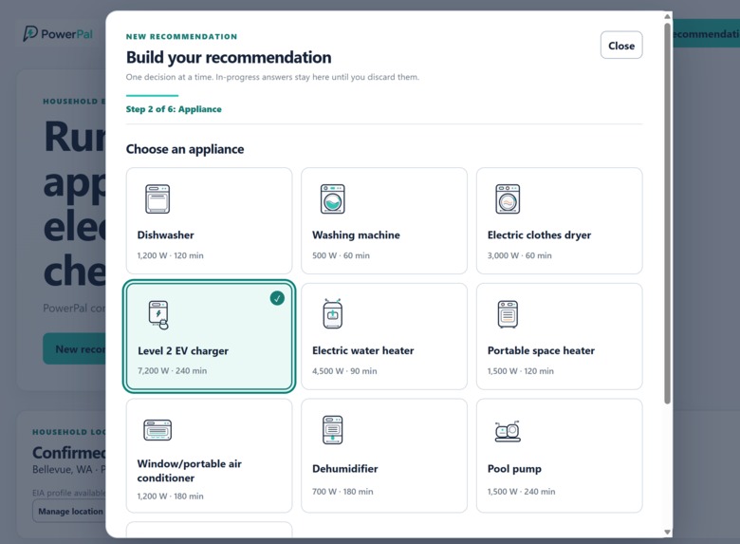This screenshot has height=544, width=740.
Task: Pick the Electric clothes dryer label
Action: pyautogui.click(x=539, y=235)
